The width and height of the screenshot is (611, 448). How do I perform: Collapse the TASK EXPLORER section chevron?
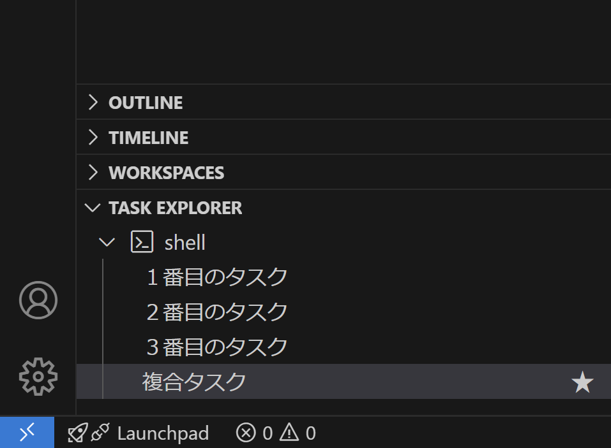point(93,208)
